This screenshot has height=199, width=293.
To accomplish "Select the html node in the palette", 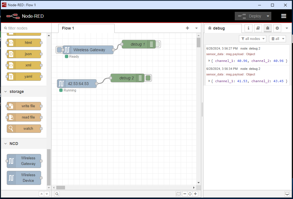I will click(x=24, y=43).
